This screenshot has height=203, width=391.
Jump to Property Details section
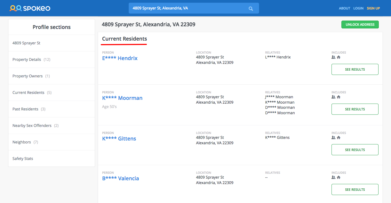tap(52, 60)
